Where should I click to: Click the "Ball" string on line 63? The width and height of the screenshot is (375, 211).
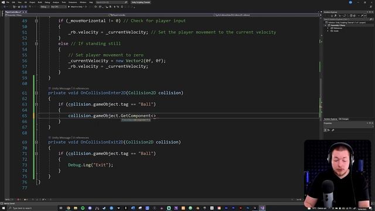click(x=146, y=104)
